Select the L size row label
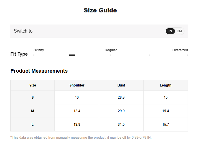198x143 pixels. click(x=33, y=125)
